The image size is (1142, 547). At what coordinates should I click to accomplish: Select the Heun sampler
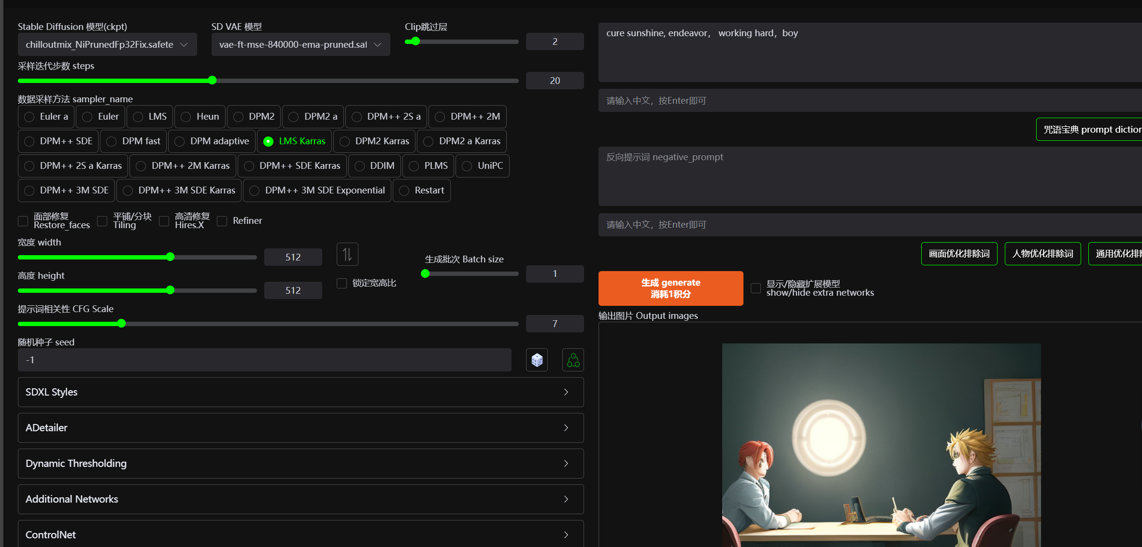pyautogui.click(x=200, y=117)
